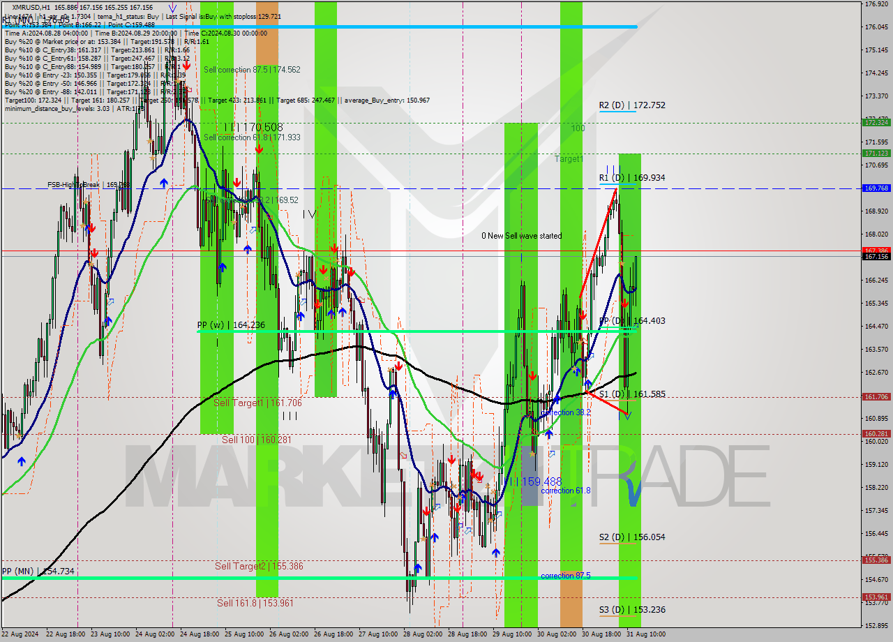This screenshot has width=893, height=642.
Task: Click the 'Point A:153.384' info text
Action: pyautogui.click(x=30, y=24)
